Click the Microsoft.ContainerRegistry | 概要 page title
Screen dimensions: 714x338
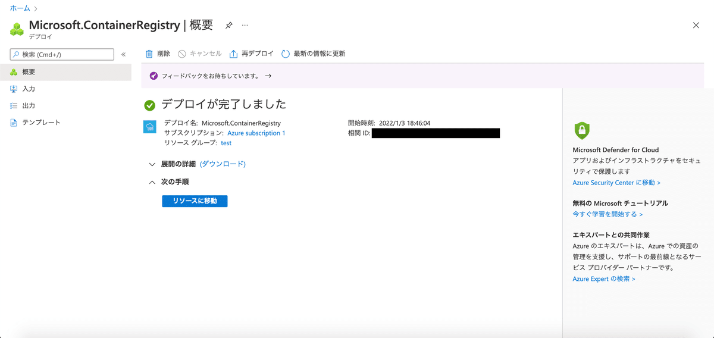tap(121, 25)
